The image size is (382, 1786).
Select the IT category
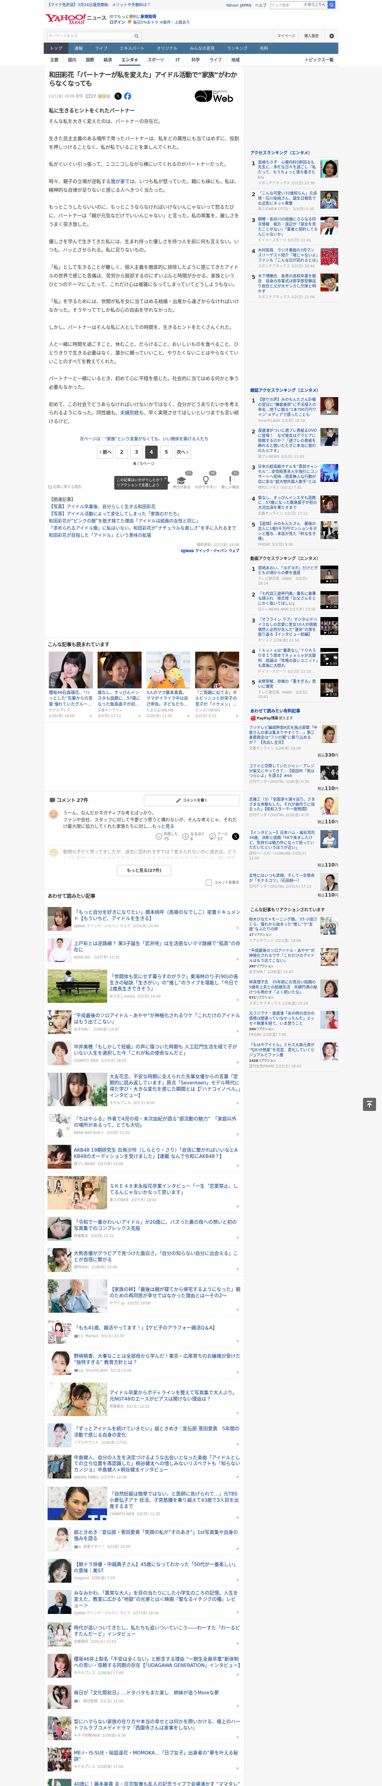tap(178, 60)
